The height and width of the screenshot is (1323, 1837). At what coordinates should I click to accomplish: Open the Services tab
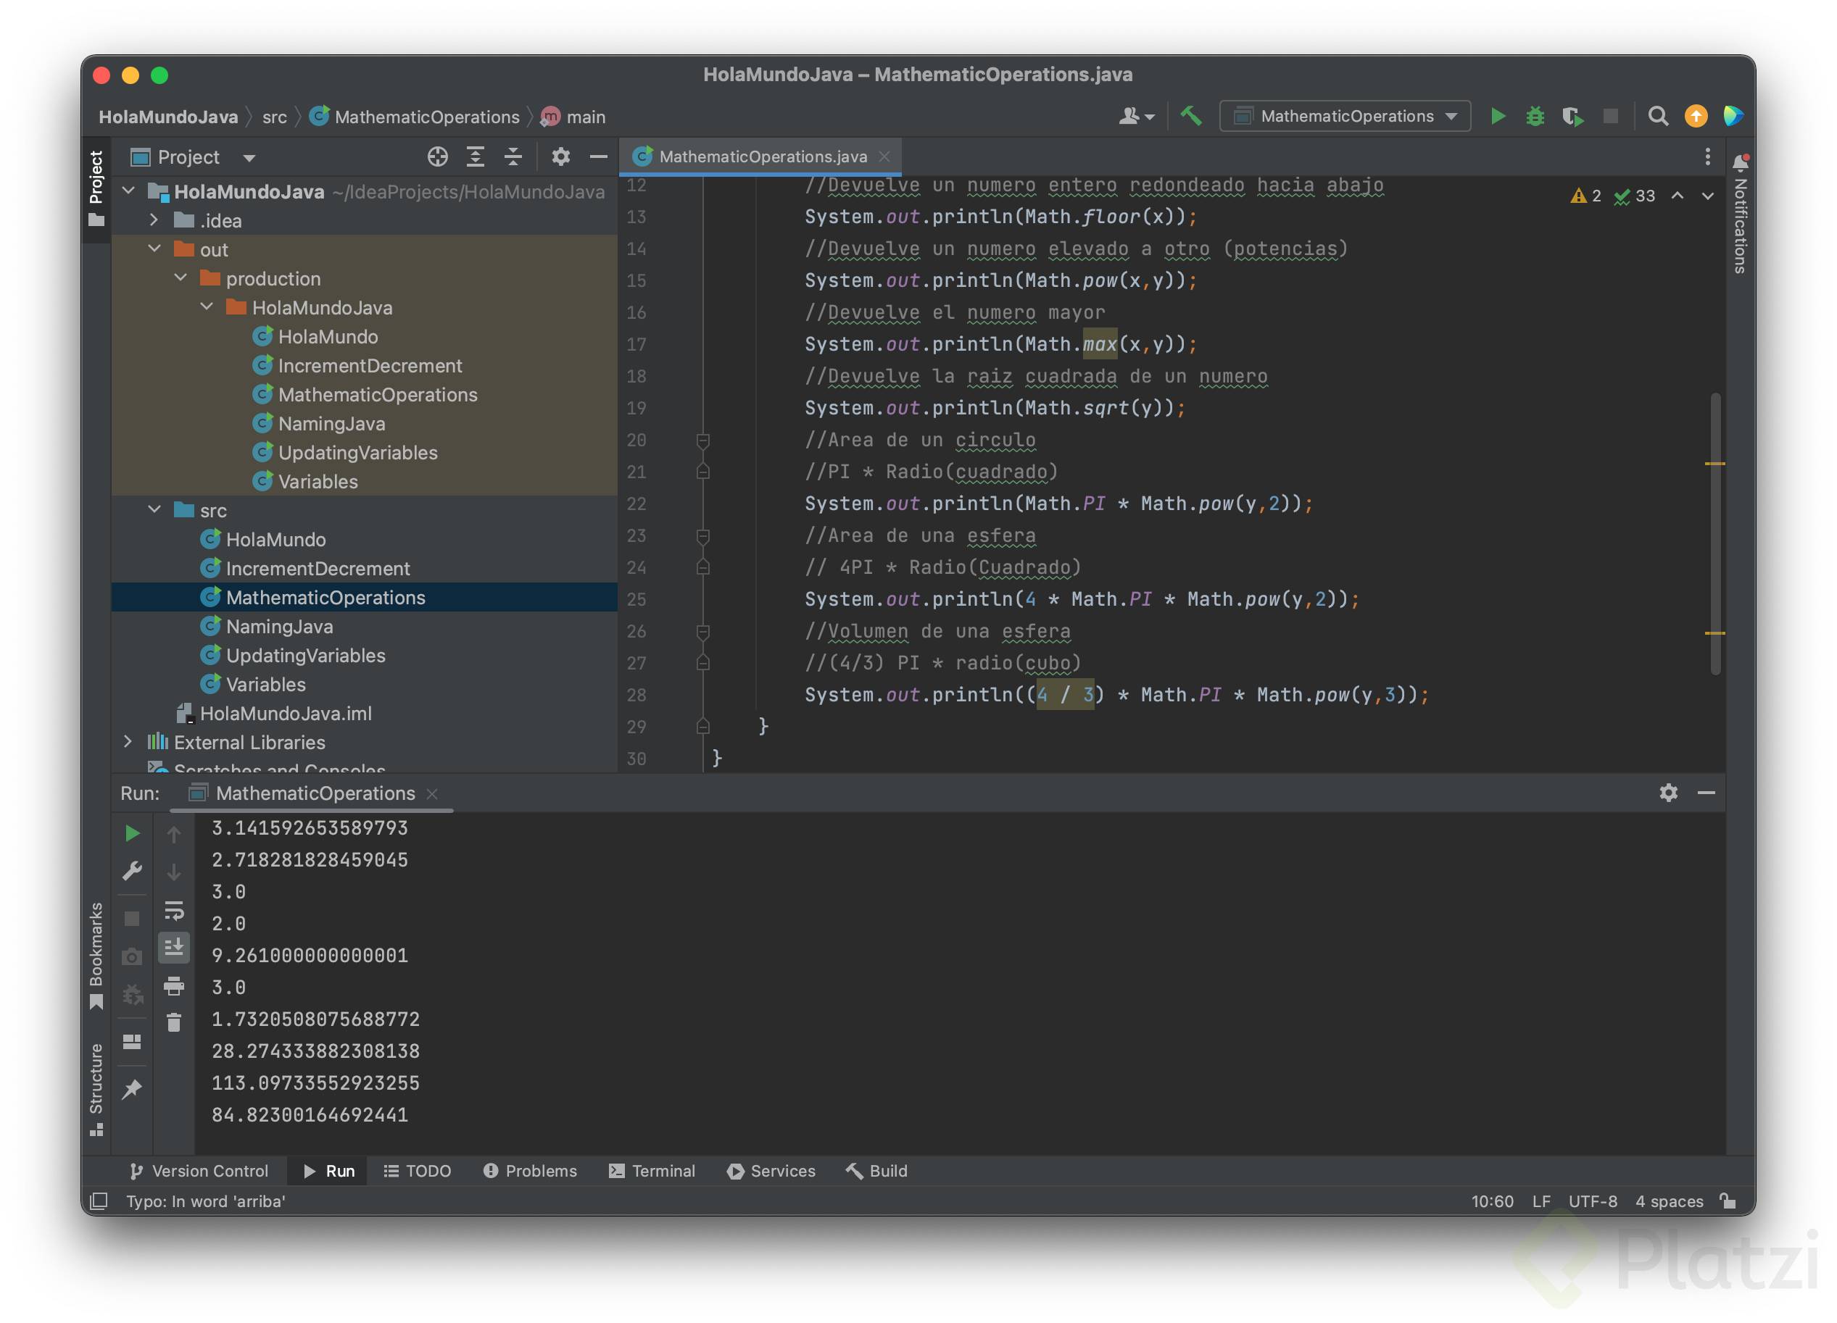[771, 1171]
